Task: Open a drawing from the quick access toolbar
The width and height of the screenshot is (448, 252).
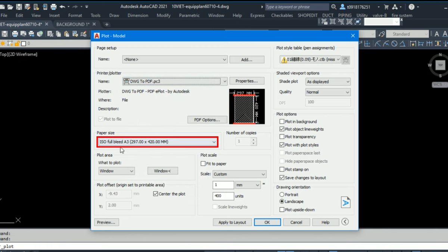Action: coord(10,7)
